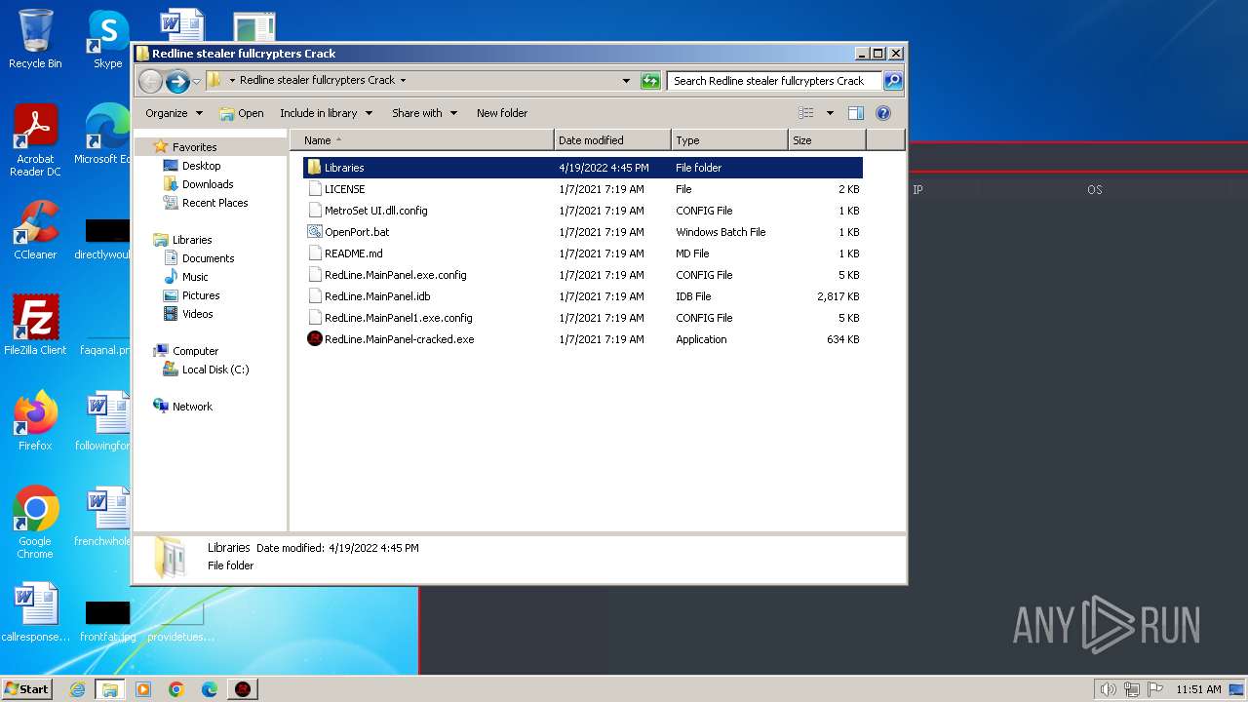Viewport: 1248px width, 702px height.
Task: Focus the Search Redline stealer field
Action: point(775,81)
